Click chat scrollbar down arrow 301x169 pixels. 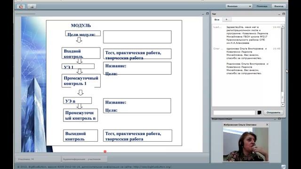(x=283, y=105)
